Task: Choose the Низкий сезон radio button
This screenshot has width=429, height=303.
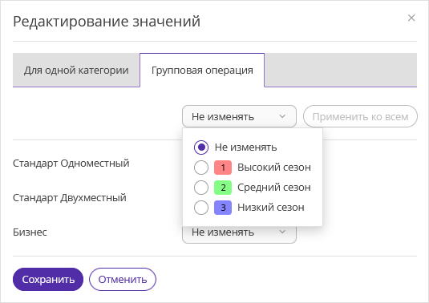Action: pyautogui.click(x=201, y=208)
